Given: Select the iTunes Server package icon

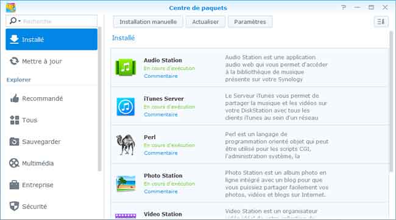Looking at the screenshot, I should (126, 107).
